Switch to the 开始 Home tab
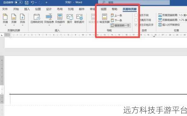The image size is (187, 116). coord(16,9)
